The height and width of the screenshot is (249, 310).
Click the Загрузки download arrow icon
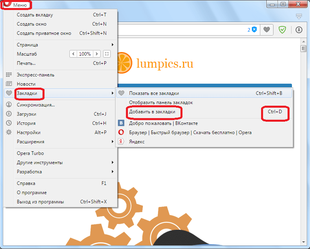(9, 114)
